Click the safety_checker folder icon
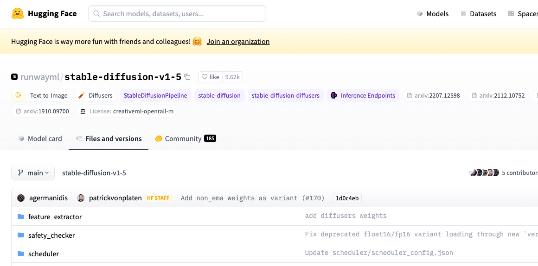538x266 pixels. (21, 235)
